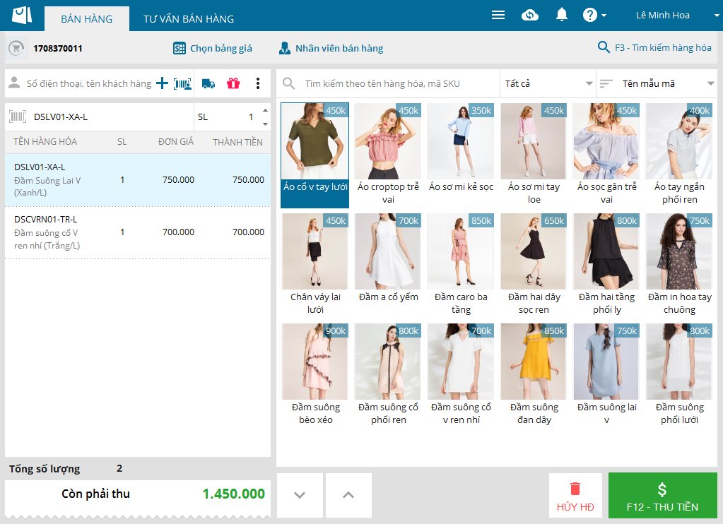Select the Đầm in hoa tay chuông product
The height and width of the screenshot is (524, 723).
coord(680,265)
